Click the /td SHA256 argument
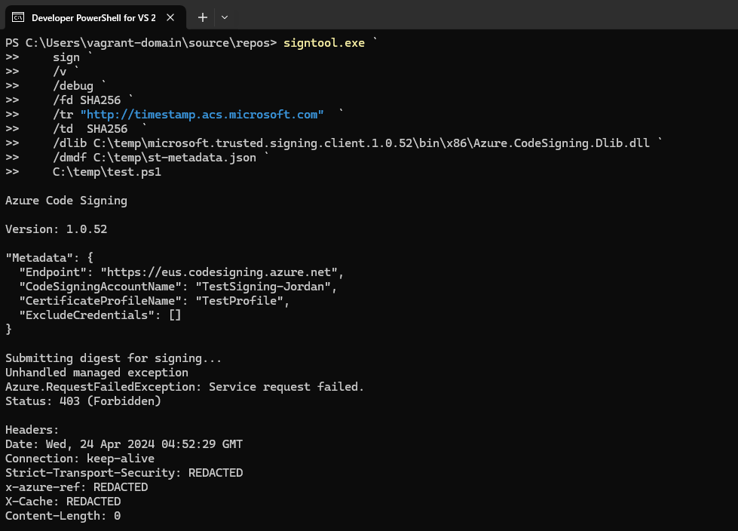 (90, 128)
